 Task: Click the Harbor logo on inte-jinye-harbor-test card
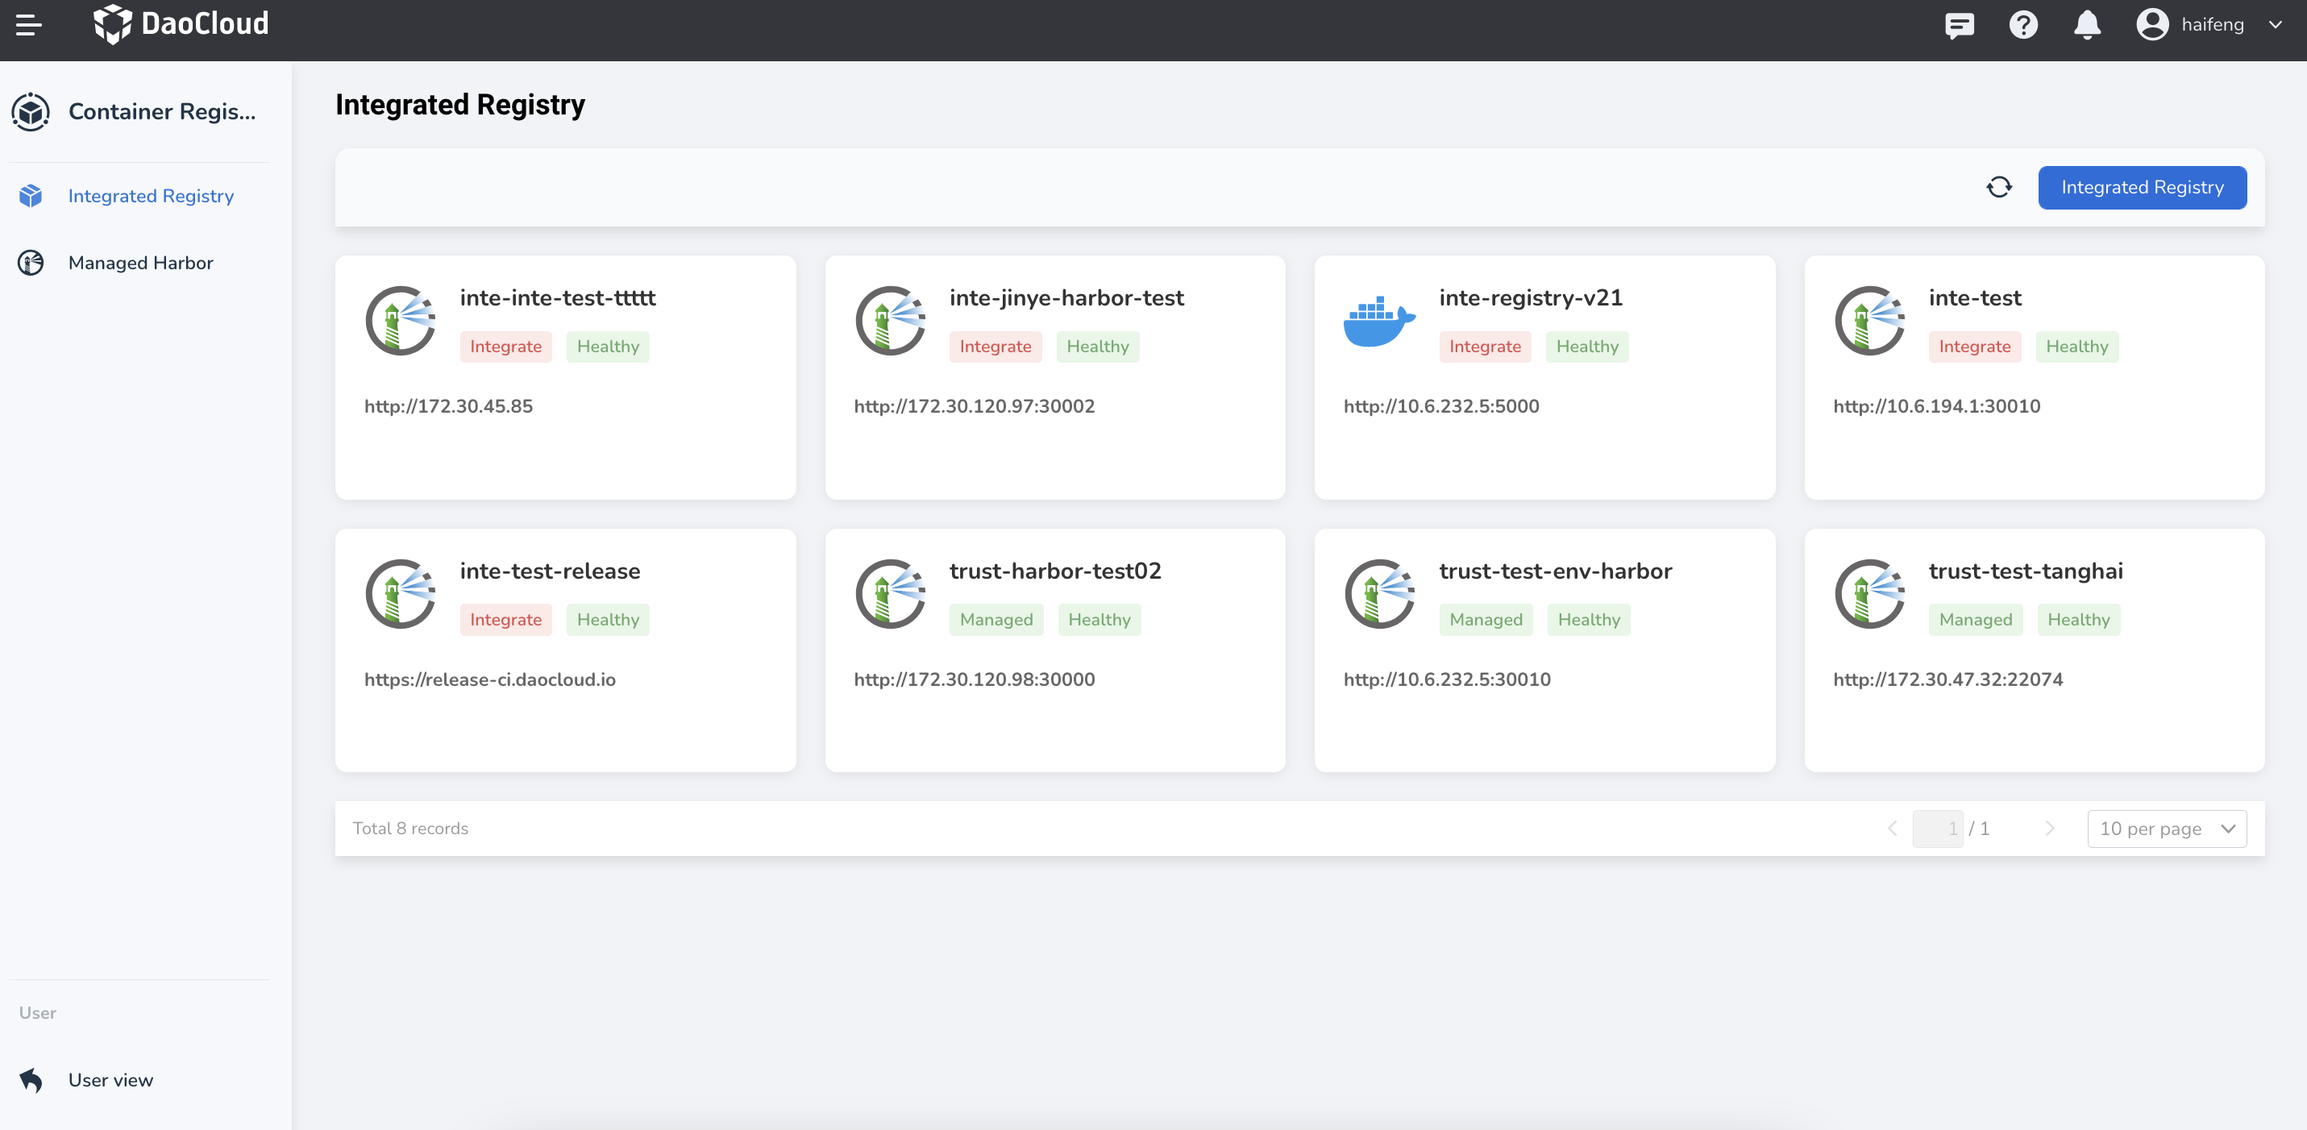click(890, 321)
